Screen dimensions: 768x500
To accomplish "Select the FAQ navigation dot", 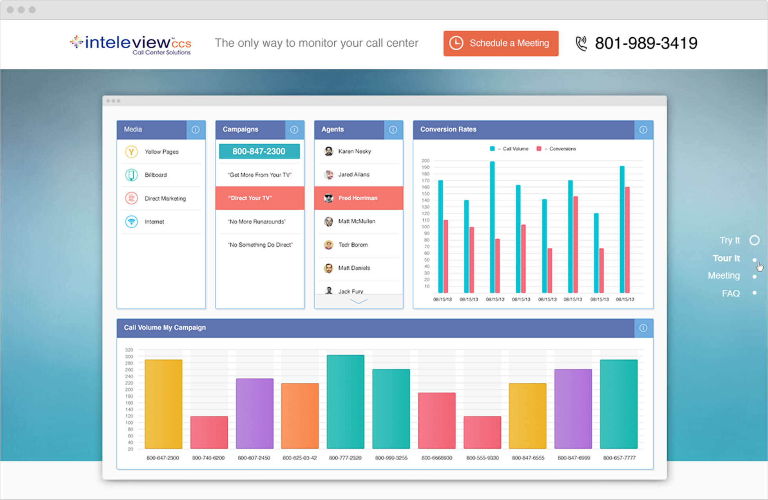I will tap(754, 293).
